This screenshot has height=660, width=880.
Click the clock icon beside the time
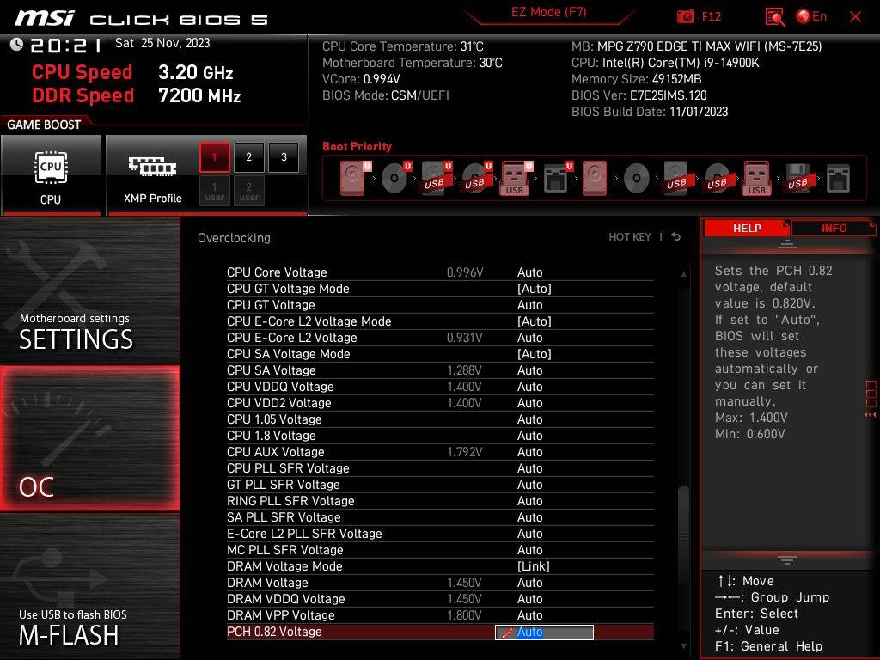coord(16,45)
